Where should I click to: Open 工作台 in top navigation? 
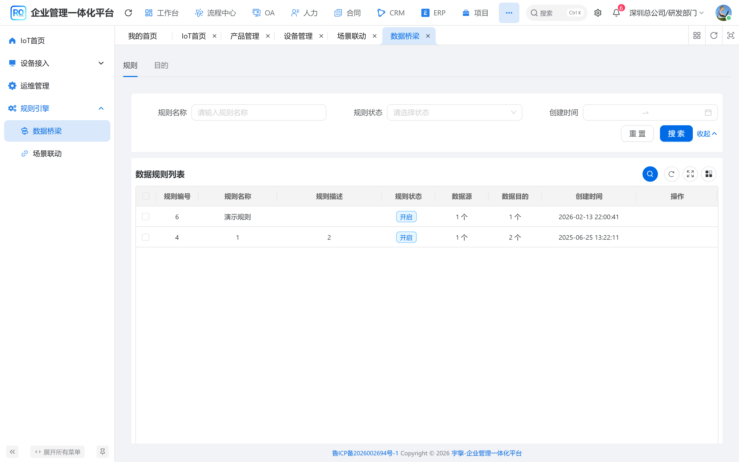pyautogui.click(x=162, y=13)
